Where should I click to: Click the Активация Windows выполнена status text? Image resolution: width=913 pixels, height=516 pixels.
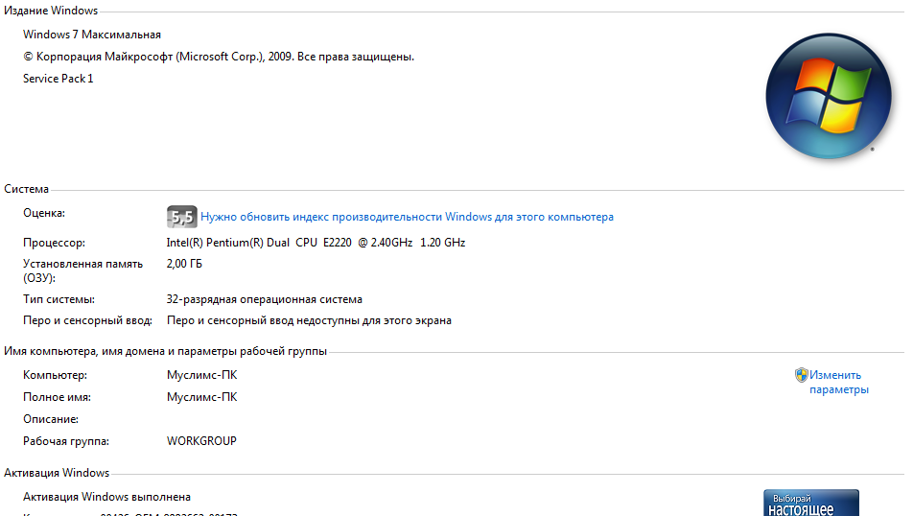(x=106, y=497)
